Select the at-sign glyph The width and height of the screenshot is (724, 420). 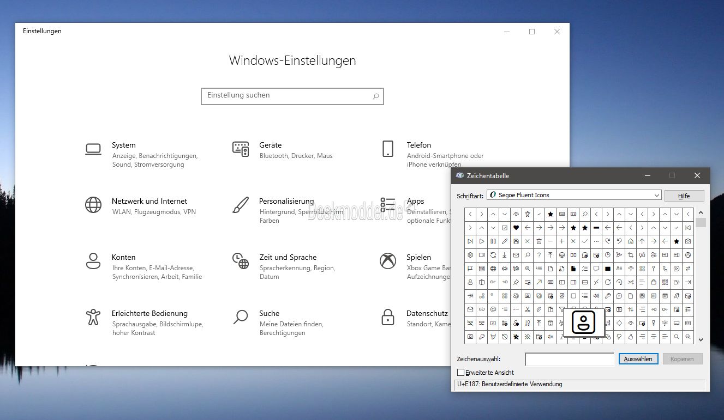[x=493, y=309]
